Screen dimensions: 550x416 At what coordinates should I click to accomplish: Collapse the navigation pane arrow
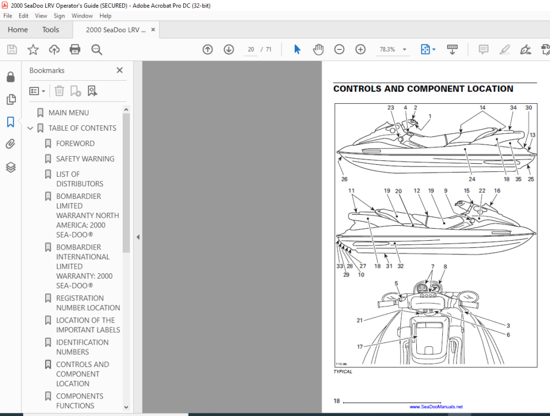click(138, 237)
